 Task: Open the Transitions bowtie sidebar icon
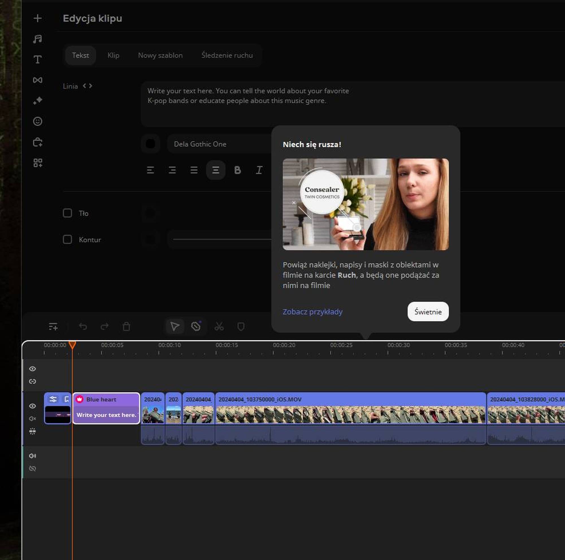point(38,80)
